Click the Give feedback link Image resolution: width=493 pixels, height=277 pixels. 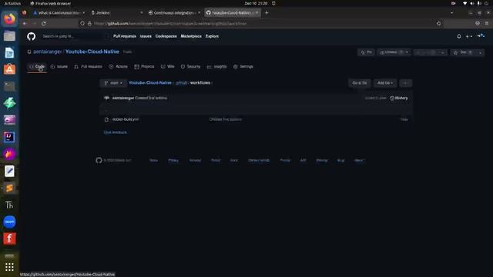click(116, 132)
